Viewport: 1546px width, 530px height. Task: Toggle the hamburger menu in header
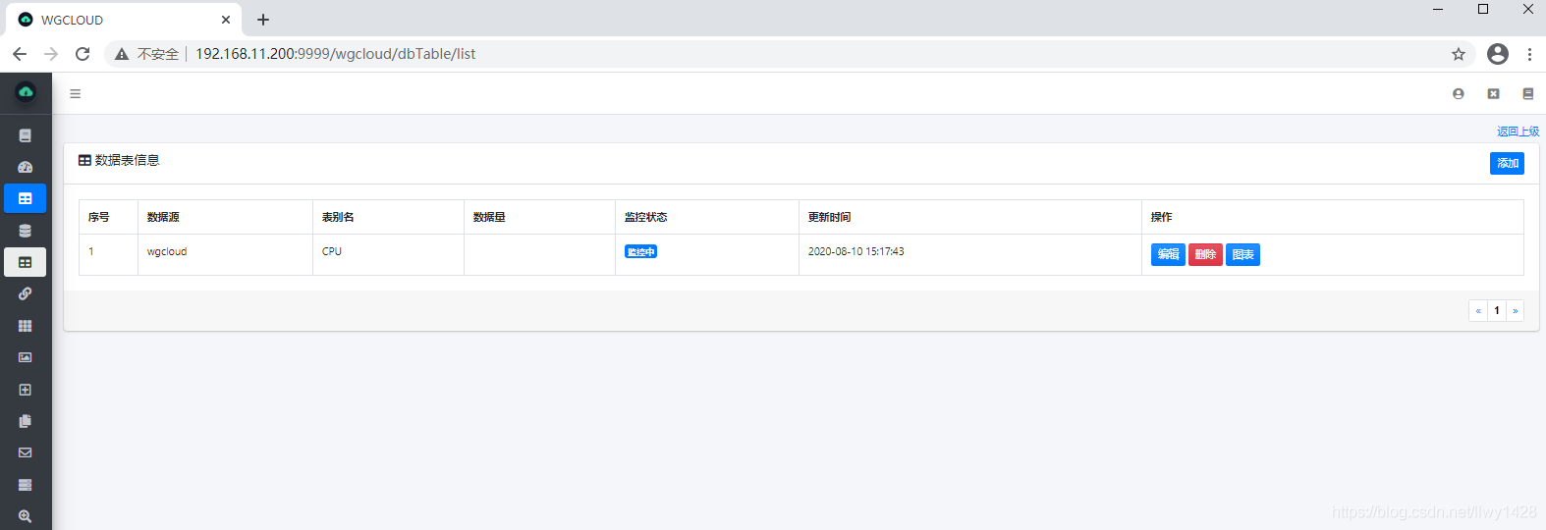76,94
